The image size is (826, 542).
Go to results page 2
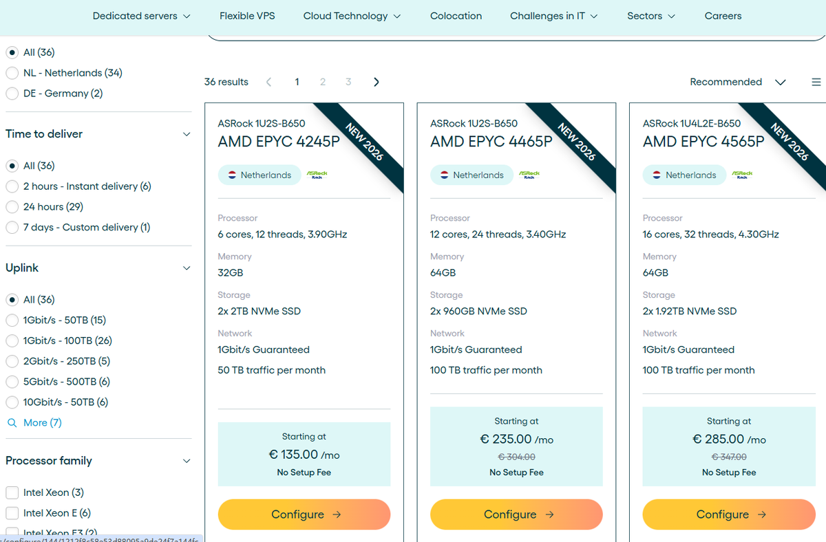point(322,82)
